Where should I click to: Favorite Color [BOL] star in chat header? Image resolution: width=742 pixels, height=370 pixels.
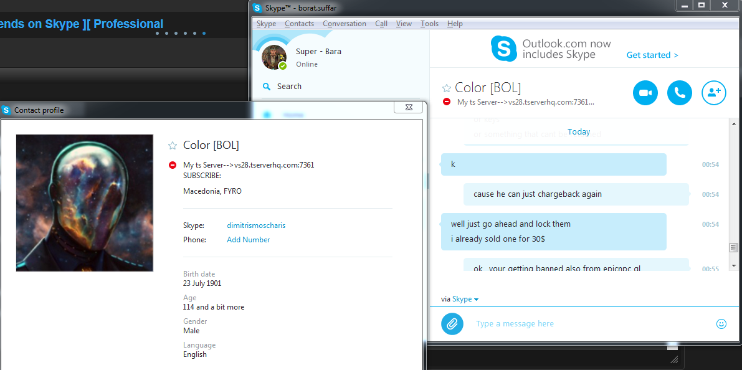tap(446, 88)
